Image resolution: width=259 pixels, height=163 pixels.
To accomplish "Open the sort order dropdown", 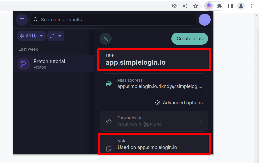I will click(56, 36).
